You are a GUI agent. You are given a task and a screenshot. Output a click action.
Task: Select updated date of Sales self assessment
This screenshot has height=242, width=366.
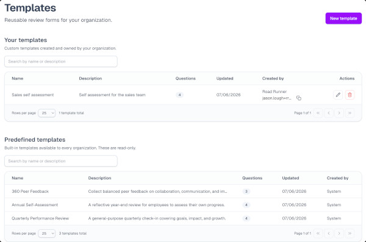coord(228,95)
